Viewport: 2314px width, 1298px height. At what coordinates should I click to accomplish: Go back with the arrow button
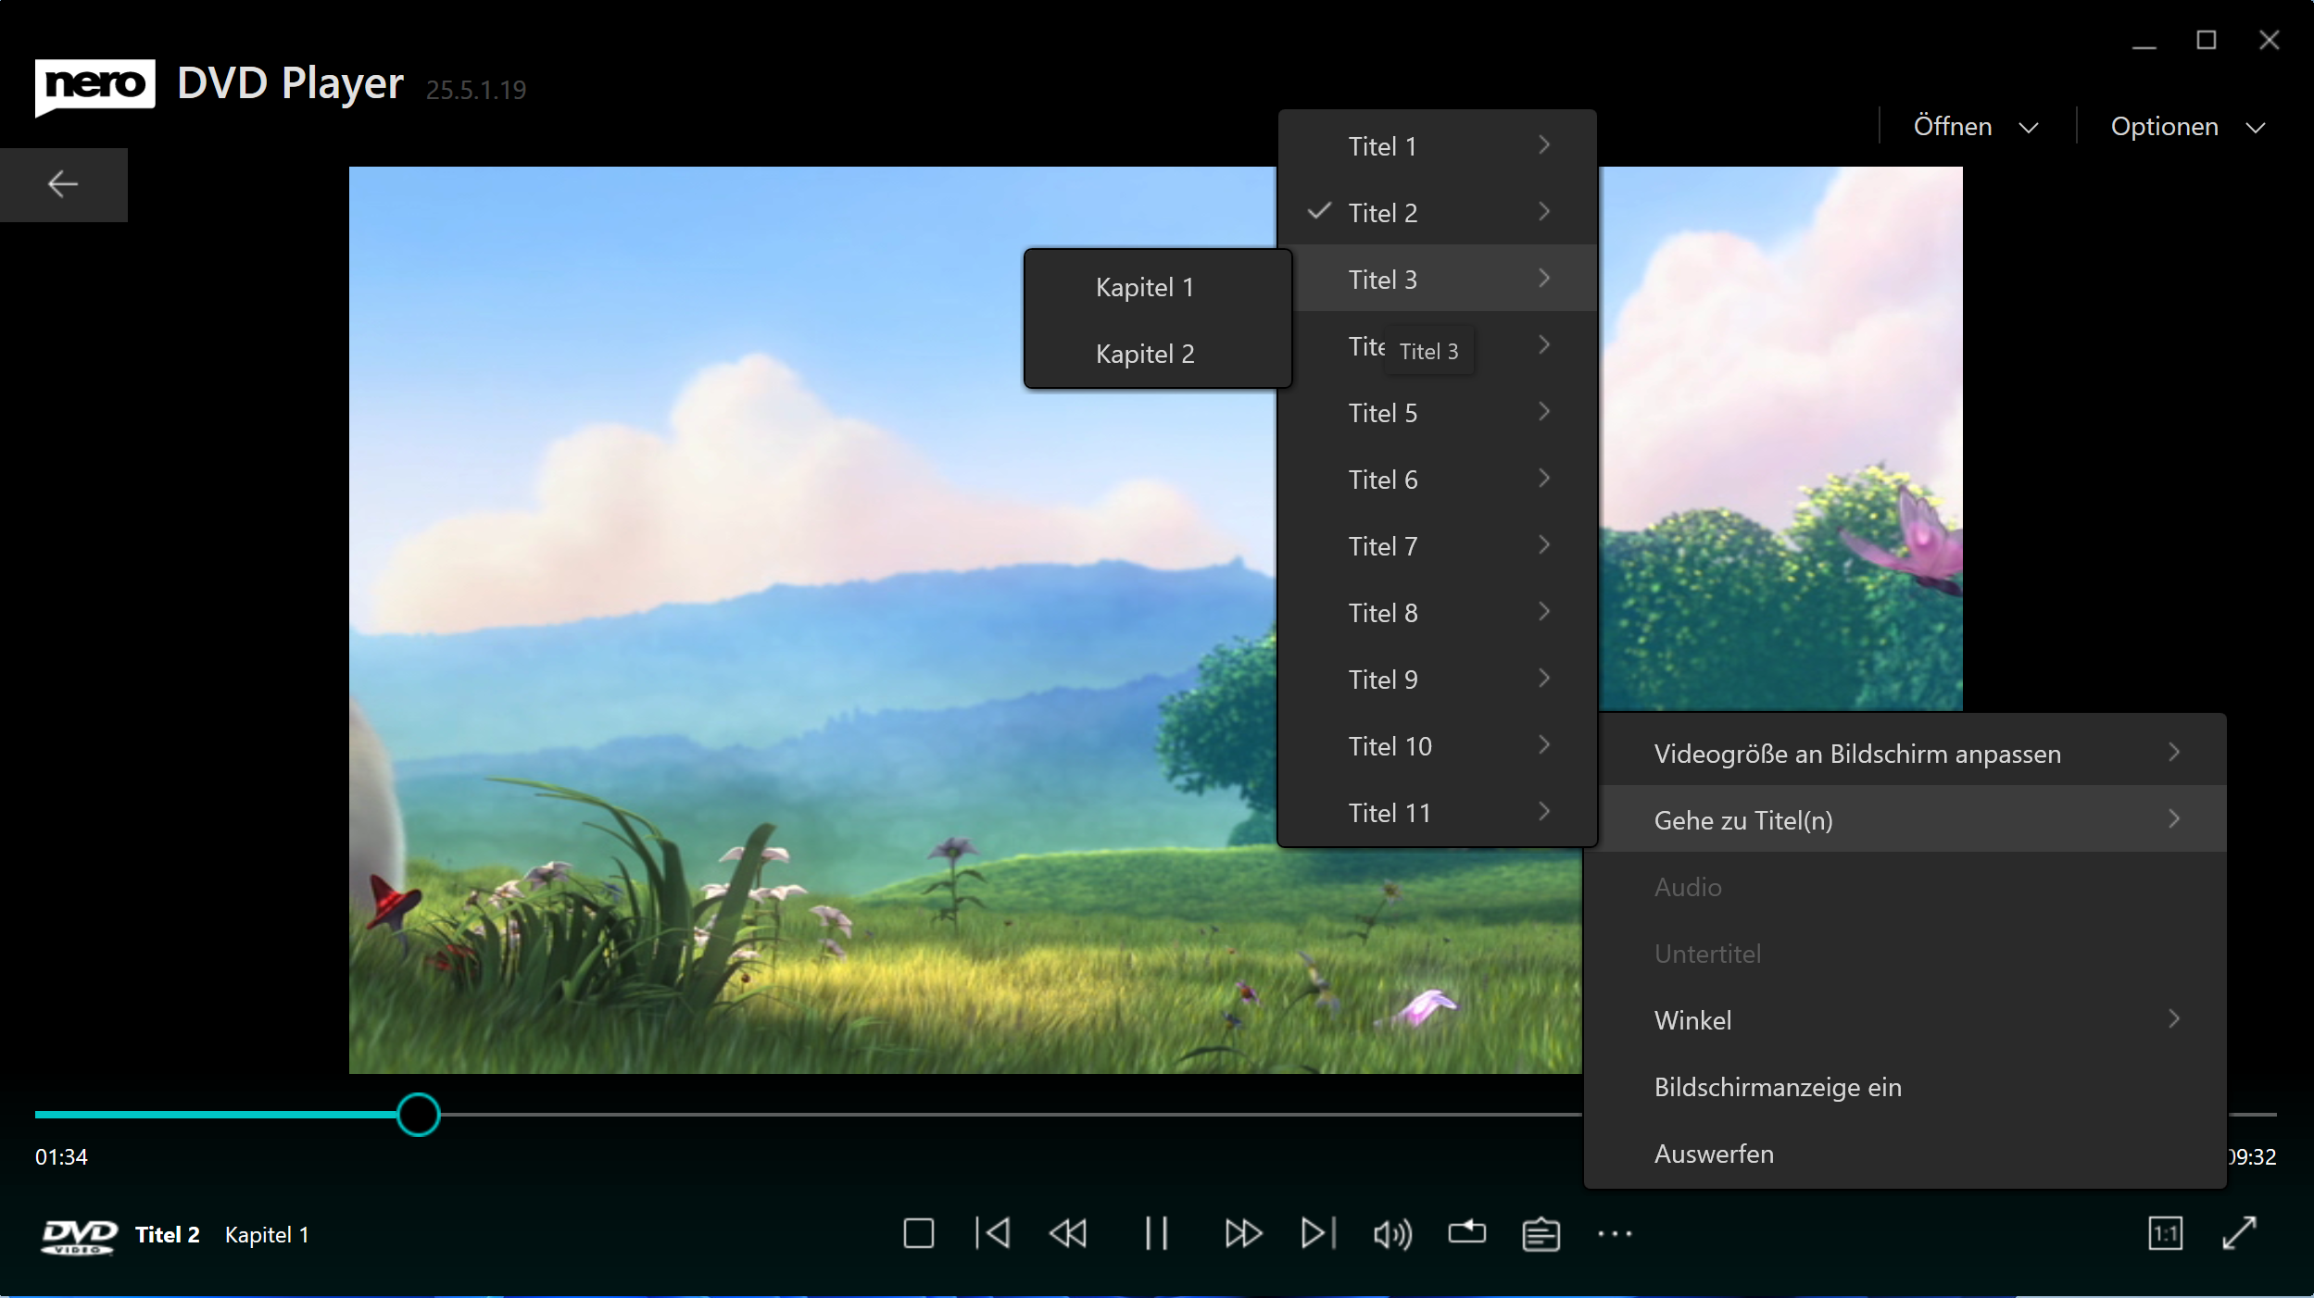pos(63,184)
